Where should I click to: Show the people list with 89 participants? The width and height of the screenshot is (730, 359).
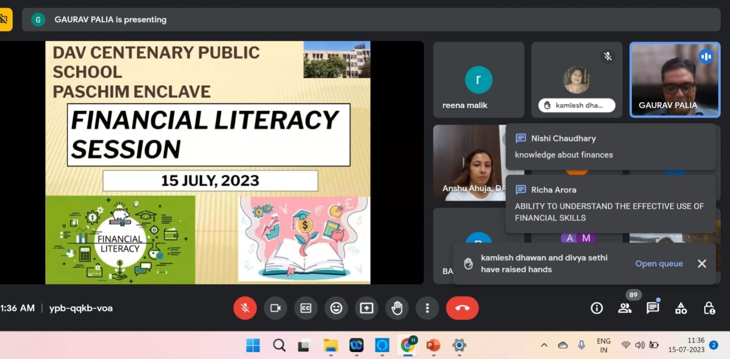625,308
